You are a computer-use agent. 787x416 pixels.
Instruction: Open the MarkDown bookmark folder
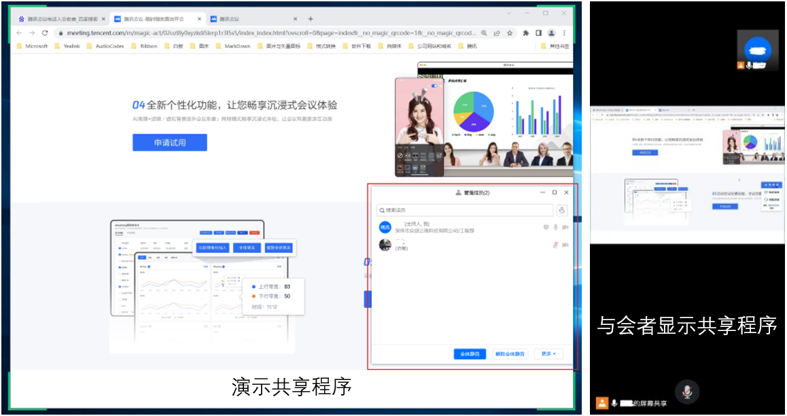(x=233, y=46)
